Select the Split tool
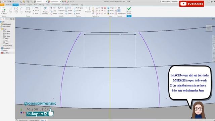 click(60, 13)
